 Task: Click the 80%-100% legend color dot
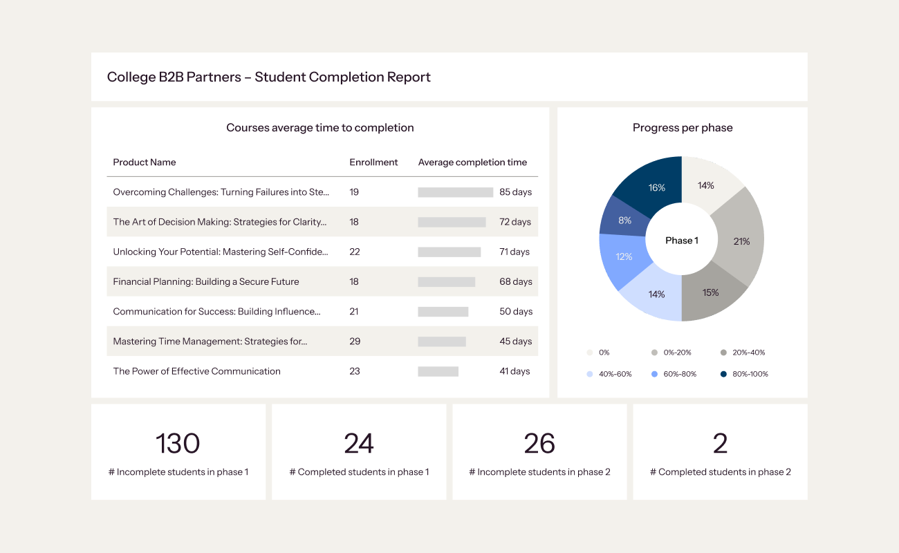click(723, 374)
